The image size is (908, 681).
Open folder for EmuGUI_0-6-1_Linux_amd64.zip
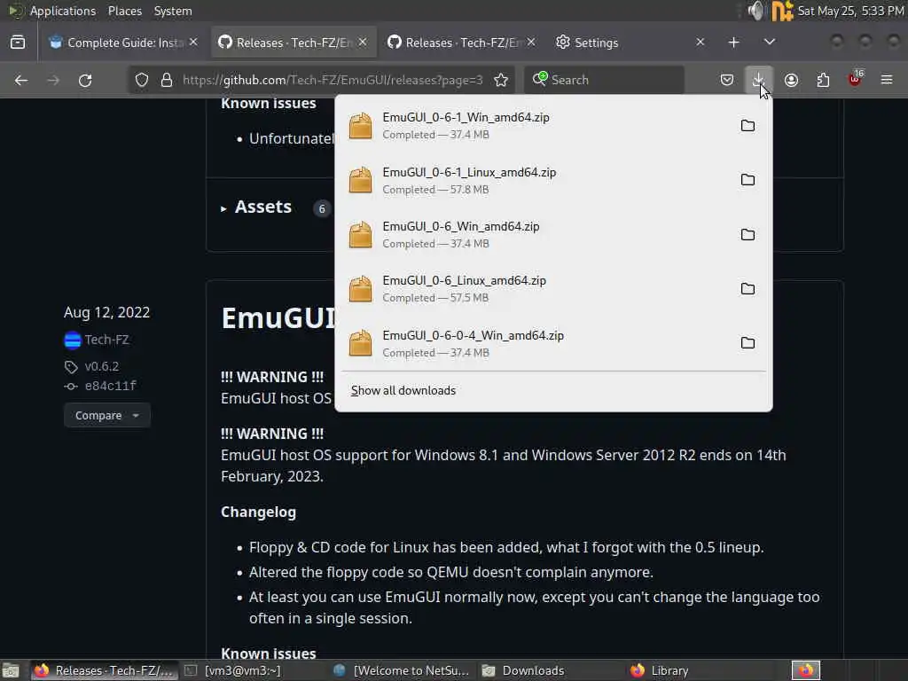click(x=748, y=180)
